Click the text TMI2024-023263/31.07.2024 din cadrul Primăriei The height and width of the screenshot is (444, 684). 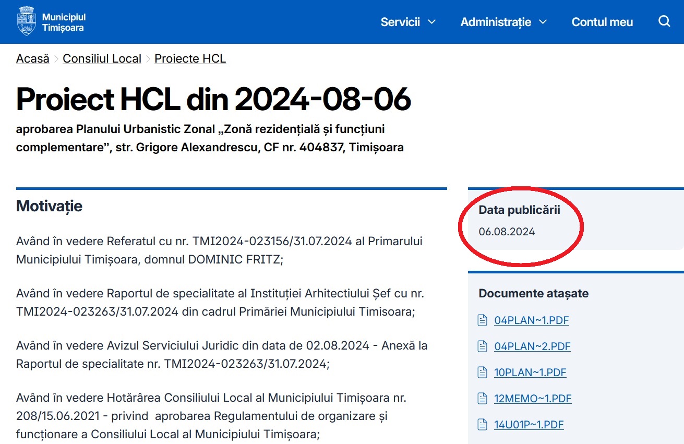coord(215,311)
